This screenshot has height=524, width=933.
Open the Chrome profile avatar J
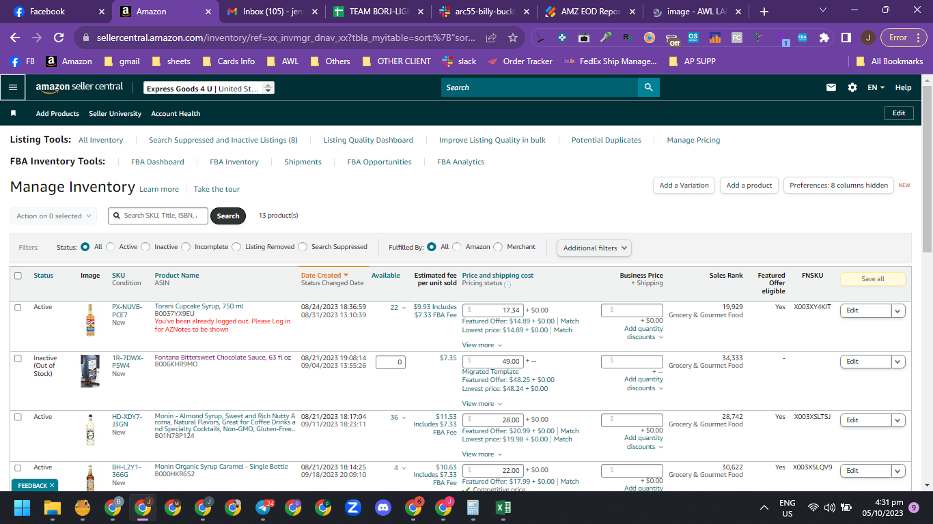coord(868,38)
